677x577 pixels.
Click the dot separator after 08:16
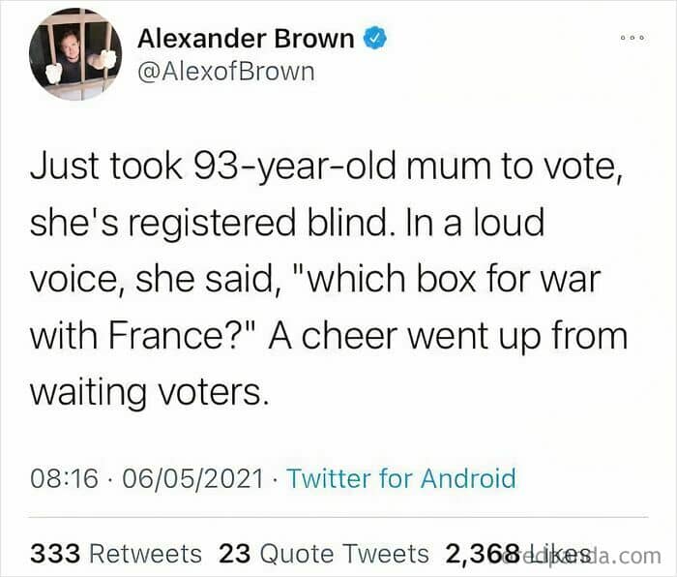[110, 480]
